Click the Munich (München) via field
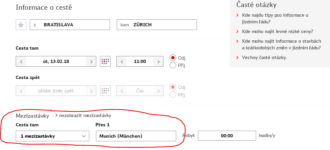Image resolution: width=330 pixels, height=150 pixels. 136,136
